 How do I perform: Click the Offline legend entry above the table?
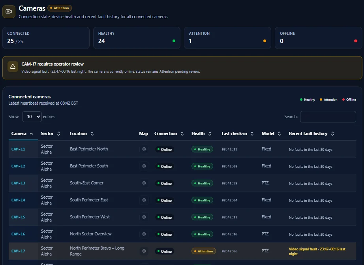pos(349,100)
